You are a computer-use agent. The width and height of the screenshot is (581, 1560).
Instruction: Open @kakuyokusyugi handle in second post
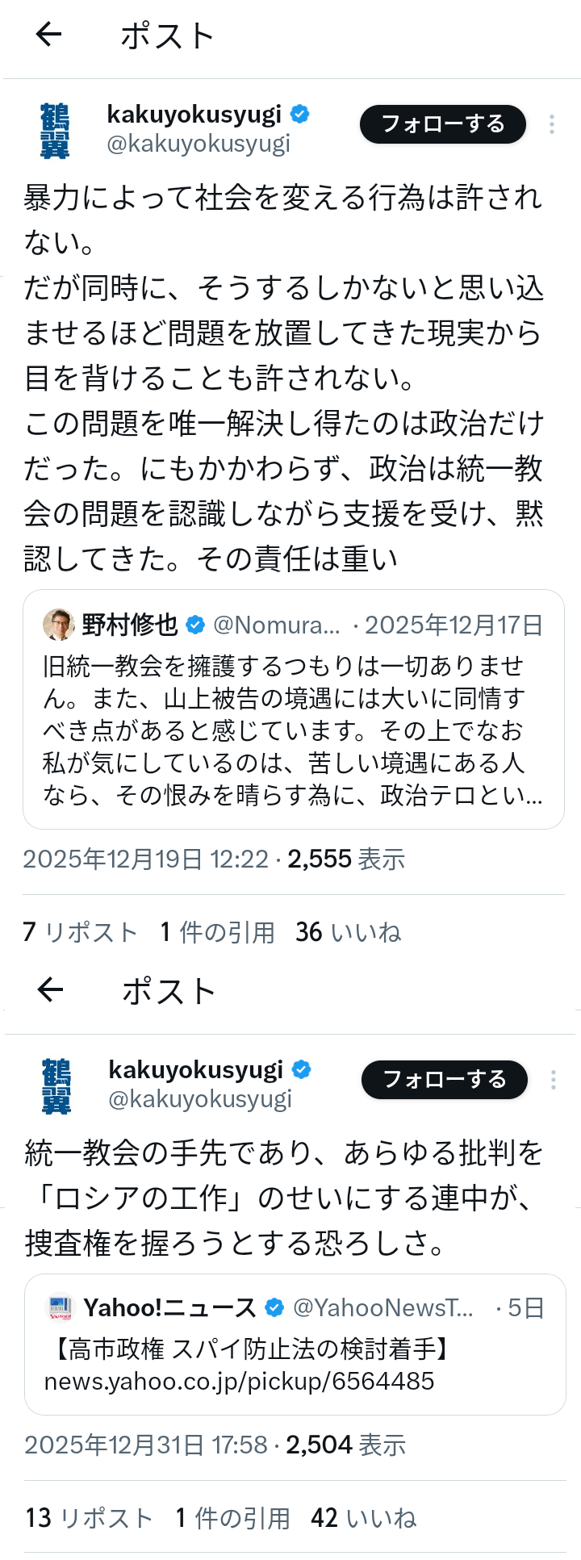pos(200,1099)
